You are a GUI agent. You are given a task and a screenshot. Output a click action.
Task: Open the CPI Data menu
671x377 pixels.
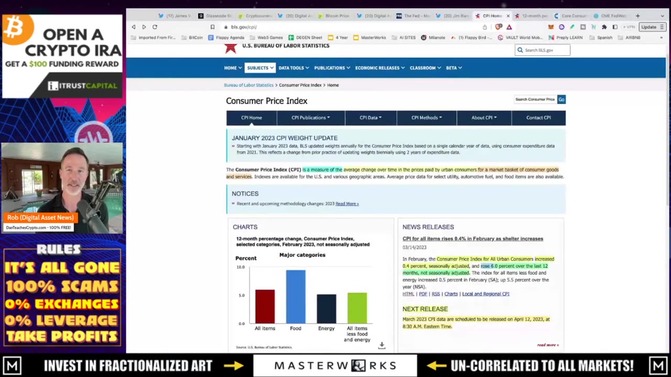coord(371,118)
